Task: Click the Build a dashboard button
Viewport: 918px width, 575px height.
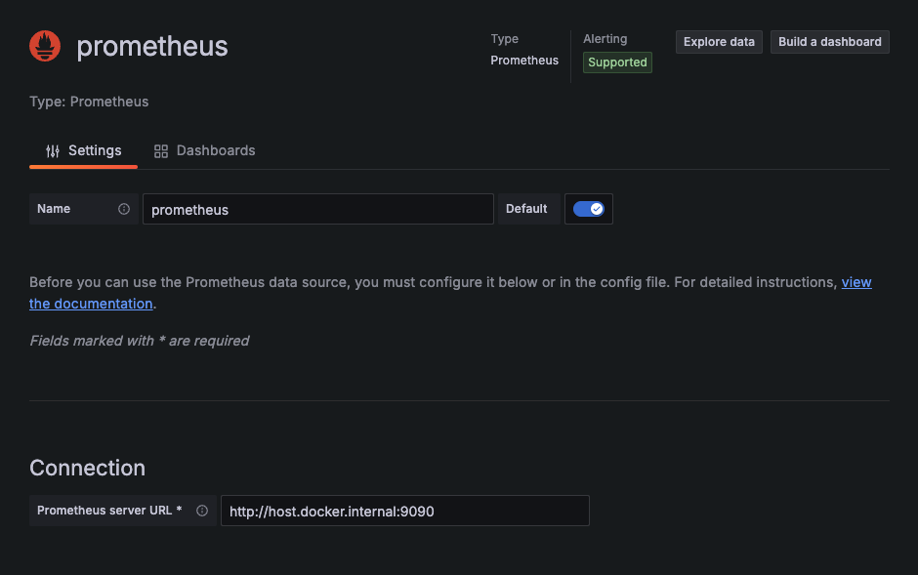Action: [829, 42]
